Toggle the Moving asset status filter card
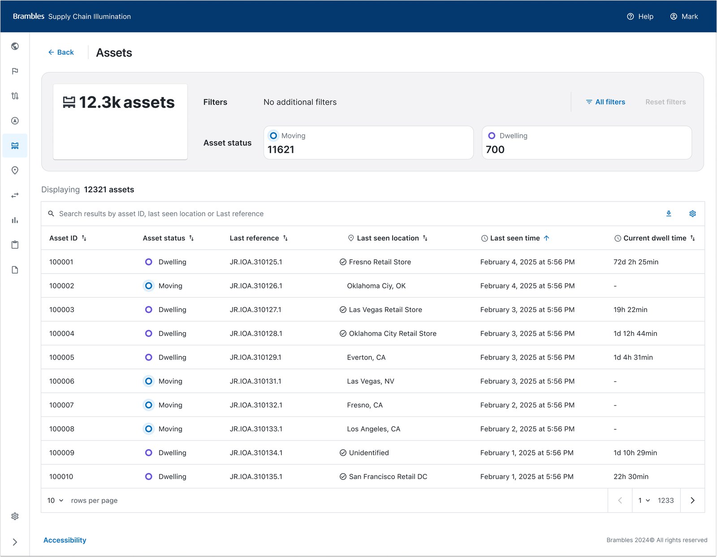This screenshot has width=717, height=557. pyautogui.click(x=368, y=143)
